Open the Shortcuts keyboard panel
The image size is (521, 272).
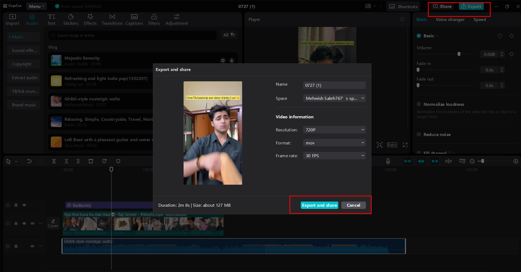[x=403, y=6]
